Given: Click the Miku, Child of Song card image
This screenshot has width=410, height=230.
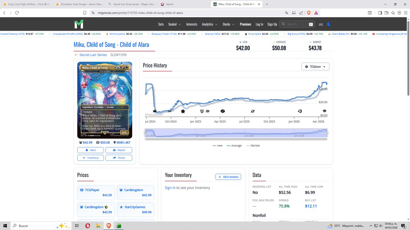Looking at the screenshot, I should 105,101.
